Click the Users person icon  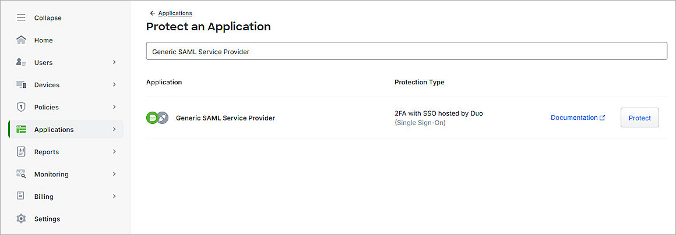[21, 62]
